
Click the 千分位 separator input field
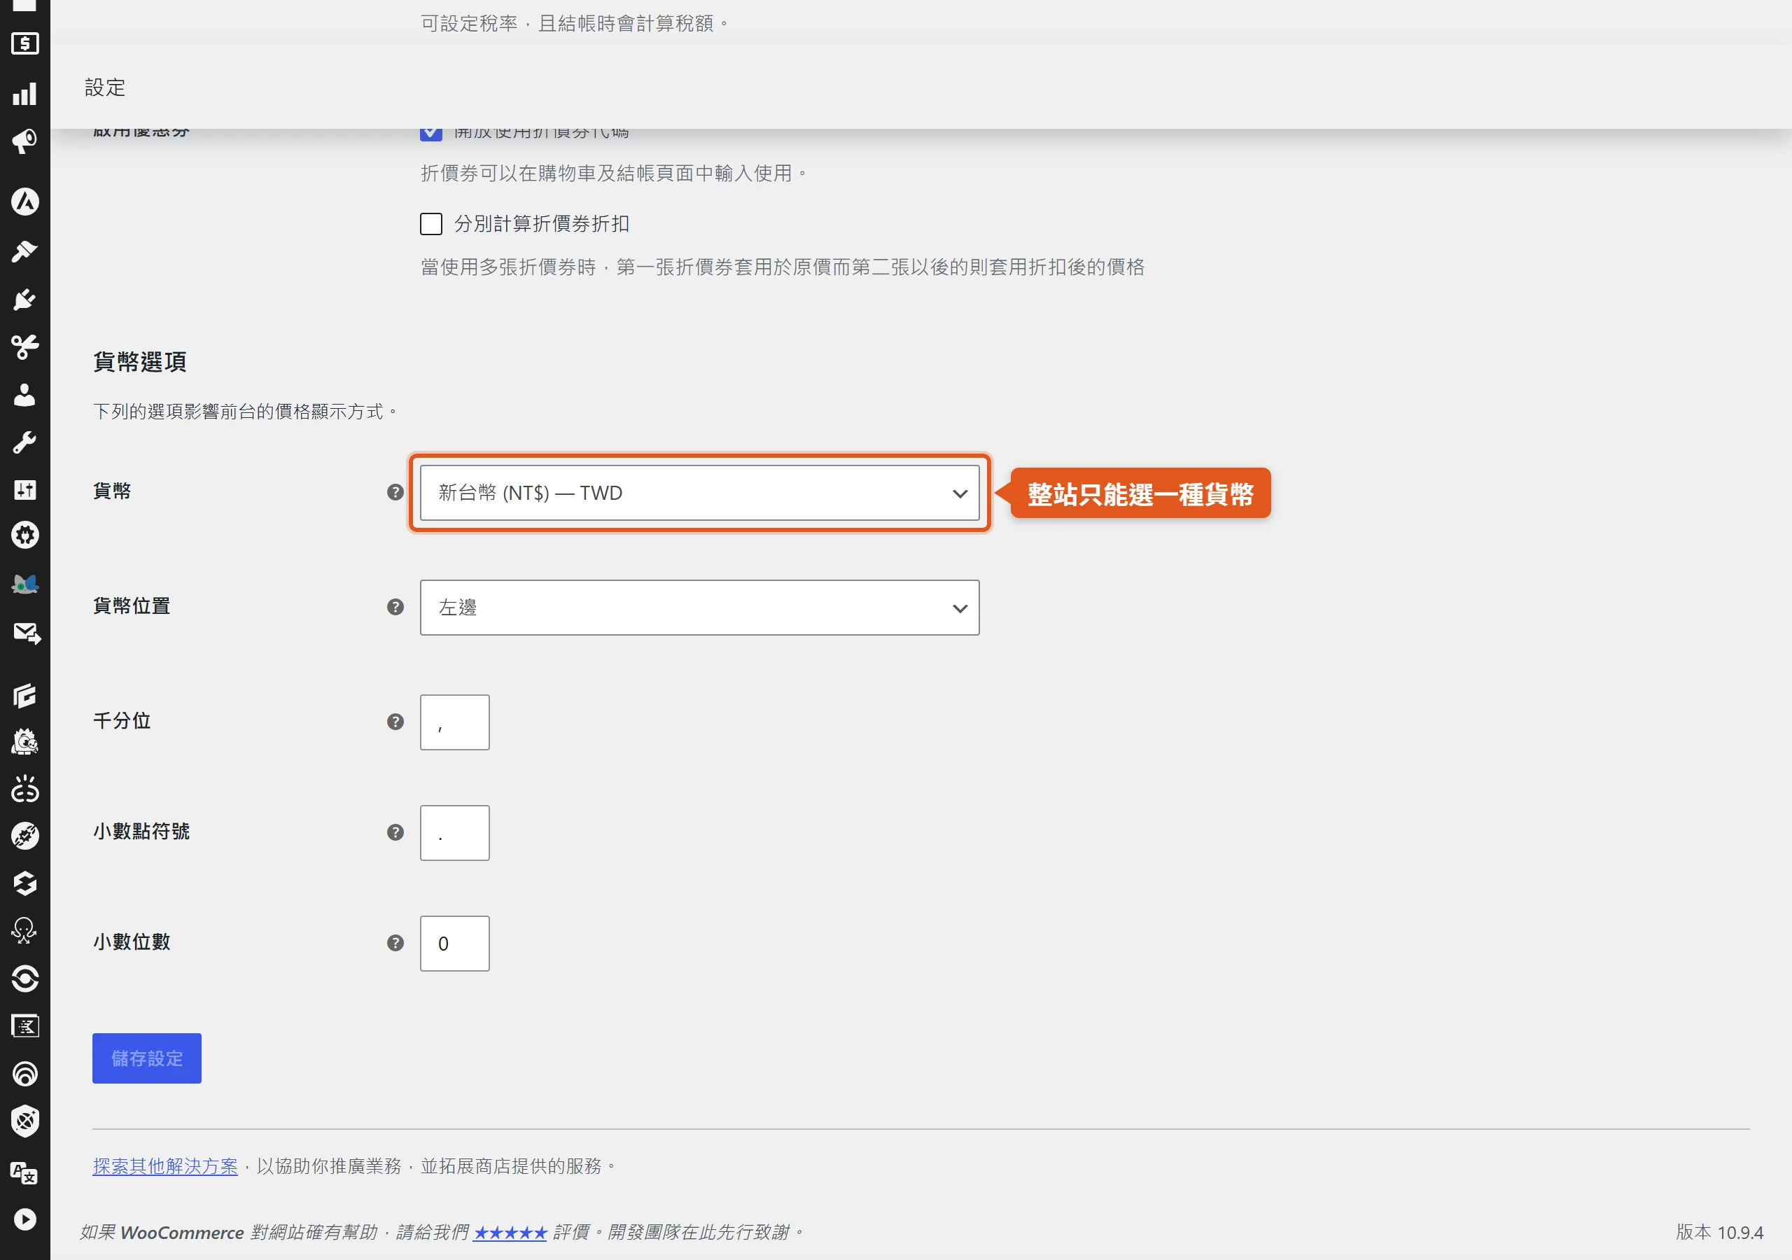[454, 723]
